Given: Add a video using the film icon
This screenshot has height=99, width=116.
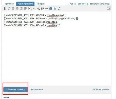Looking at the screenshot, I should point(55,8).
